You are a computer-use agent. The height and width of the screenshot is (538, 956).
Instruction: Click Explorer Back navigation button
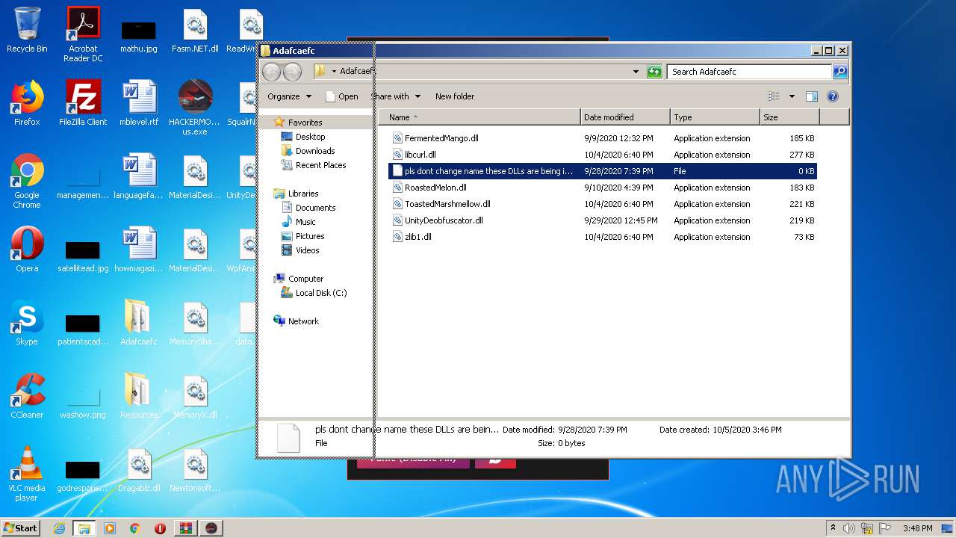pyautogui.click(x=271, y=72)
